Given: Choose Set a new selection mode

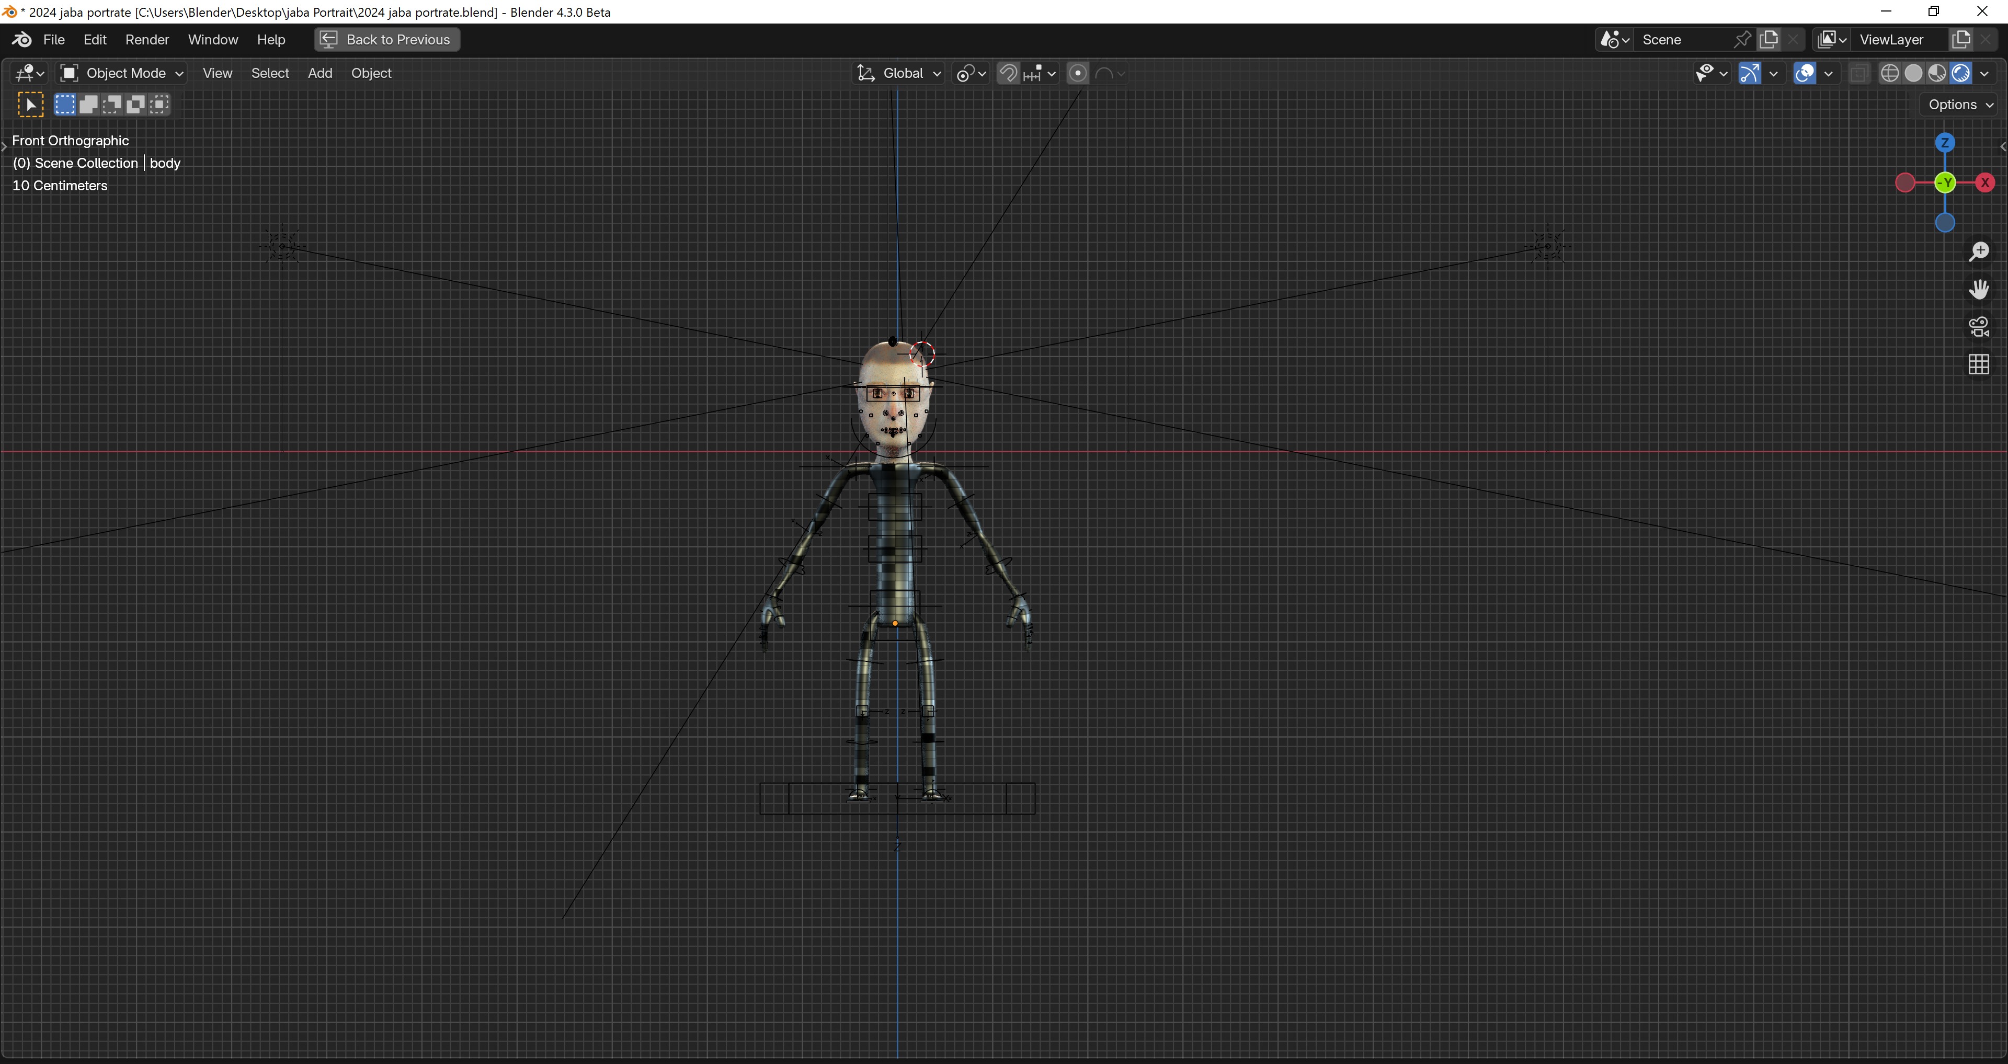Looking at the screenshot, I should pos(65,105).
